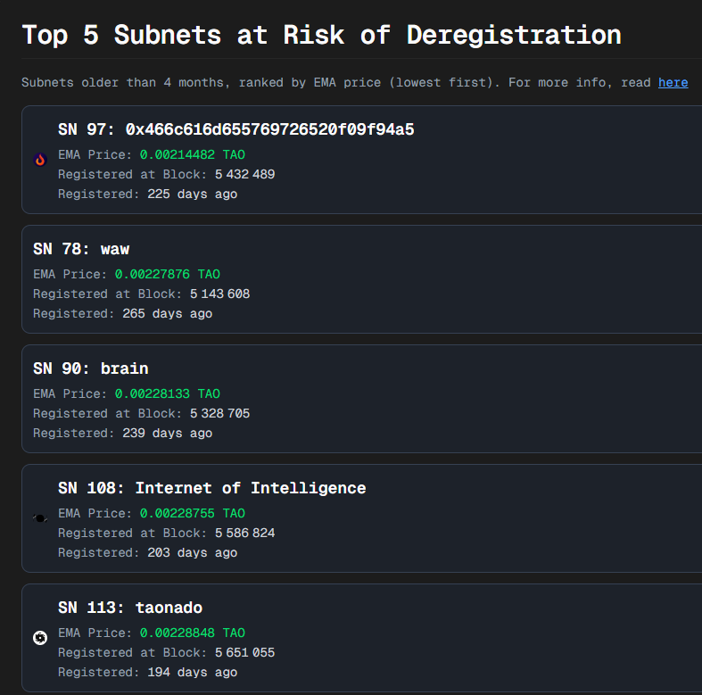Select the SN 97 subnet title
The height and width of the screenshot is (695, 702).
click(236, 129)
